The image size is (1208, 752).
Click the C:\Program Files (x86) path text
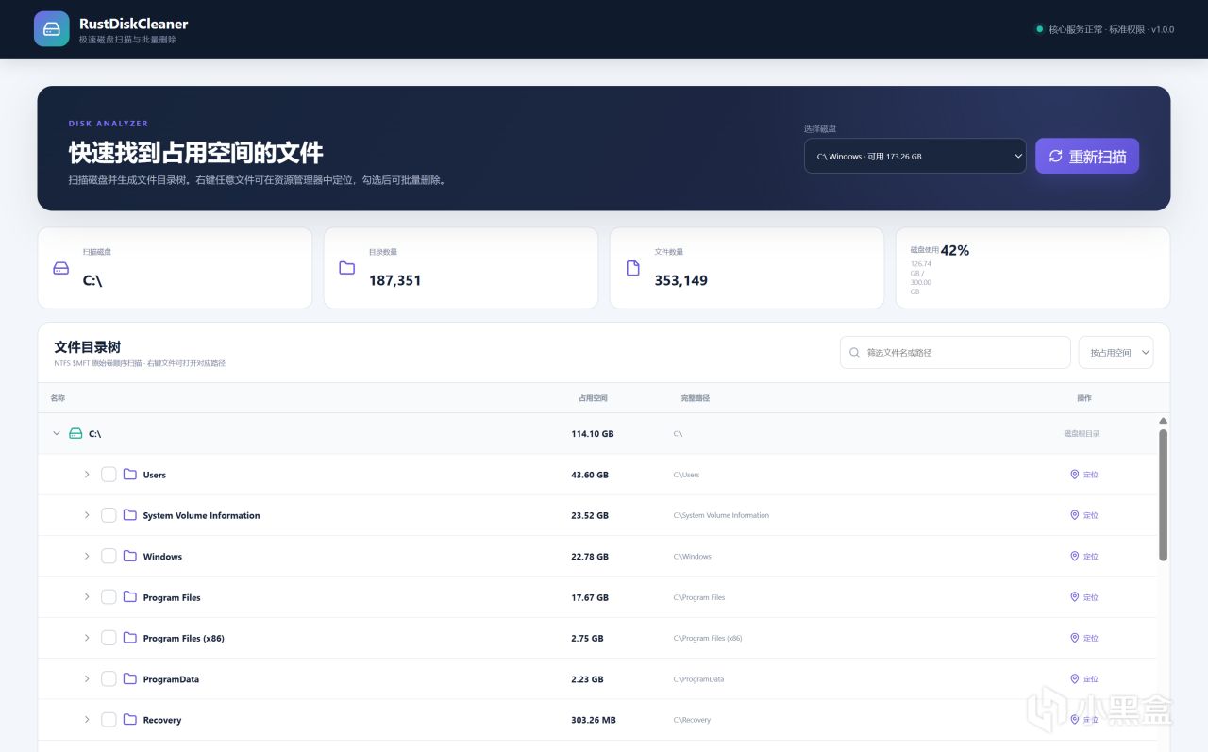click(708, 638)
